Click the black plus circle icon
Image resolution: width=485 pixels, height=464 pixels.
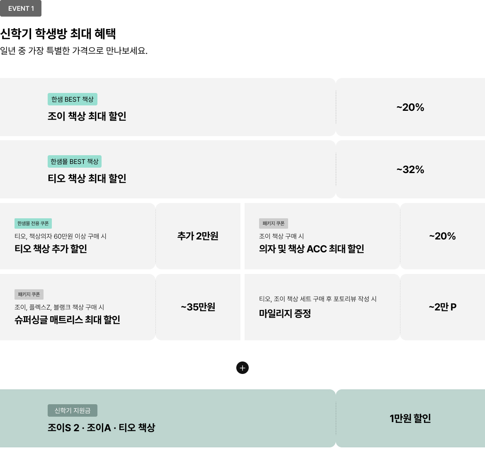[x=243, y=368]
